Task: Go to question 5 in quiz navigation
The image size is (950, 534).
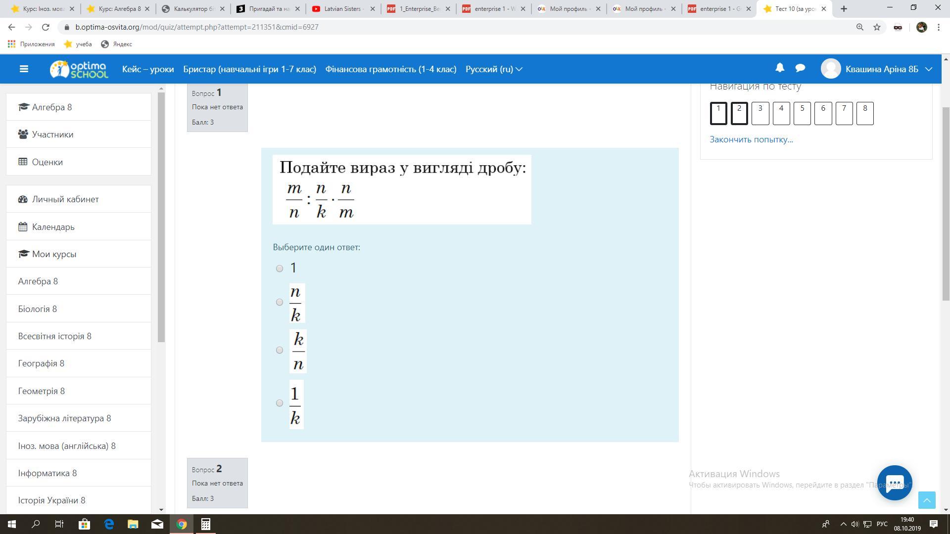Action: point(802,113)
